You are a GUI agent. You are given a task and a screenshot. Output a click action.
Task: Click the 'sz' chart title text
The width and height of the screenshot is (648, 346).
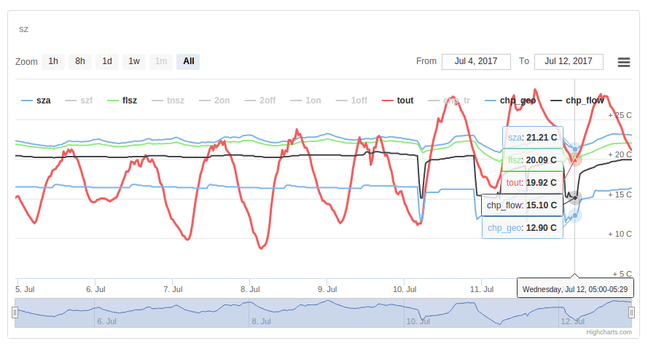point(23,29)
